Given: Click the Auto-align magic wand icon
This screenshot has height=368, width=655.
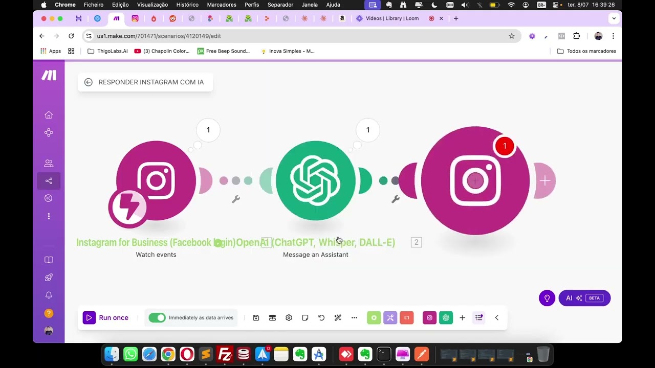Looking at the screenshot, I should coord(338,317).
